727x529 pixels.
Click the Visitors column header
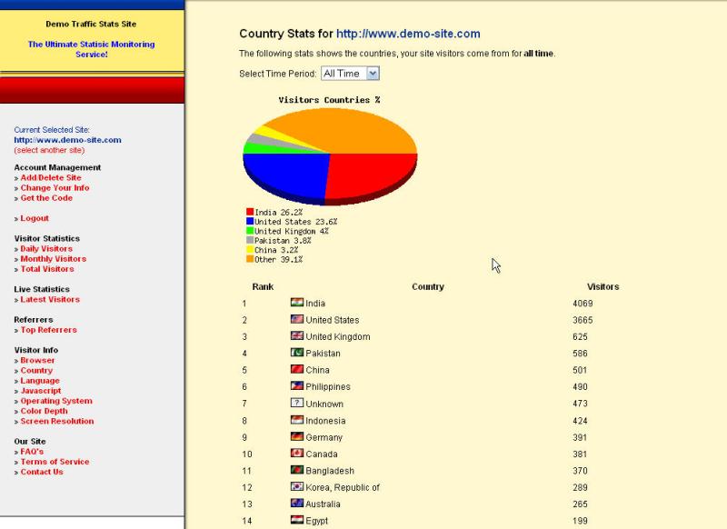pyautogui.click(x=603, y=286)
